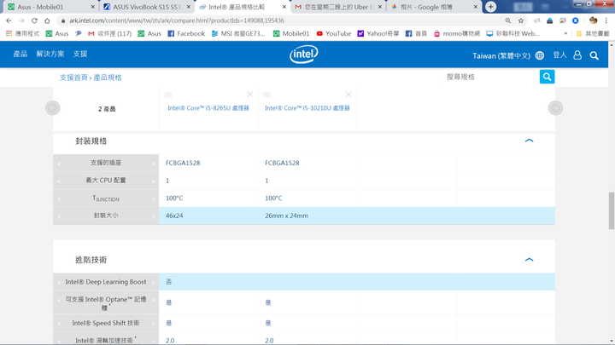Open site search magnifier in header
Image resolution: width=615 pixels, height=345 pixels.
(594, 55)
